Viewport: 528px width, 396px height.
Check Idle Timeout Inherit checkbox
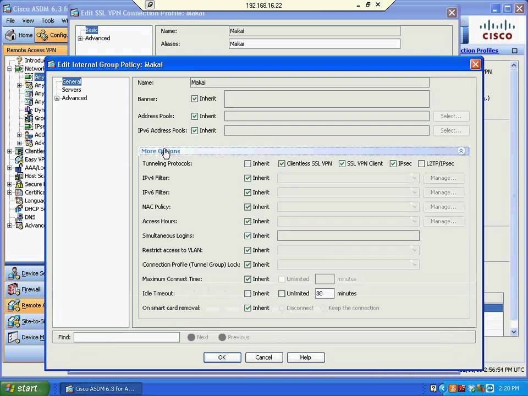click(248, 294)
